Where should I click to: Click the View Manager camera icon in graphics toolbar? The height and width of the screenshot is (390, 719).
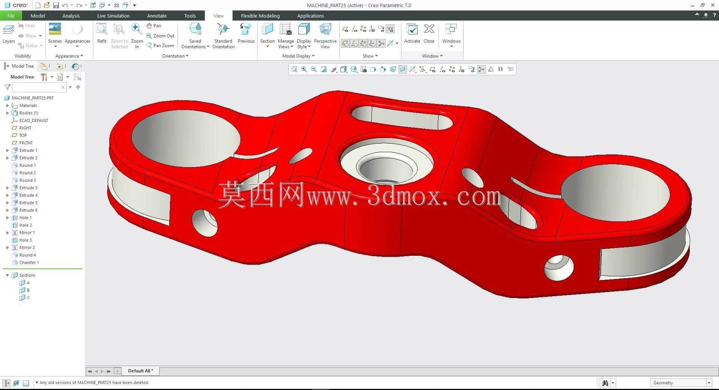(x=363, y=69)
